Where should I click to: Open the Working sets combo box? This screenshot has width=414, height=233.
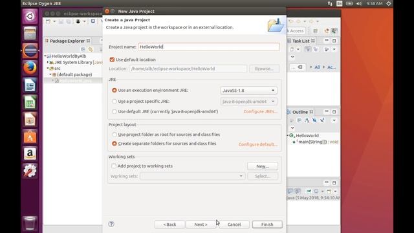193,176
